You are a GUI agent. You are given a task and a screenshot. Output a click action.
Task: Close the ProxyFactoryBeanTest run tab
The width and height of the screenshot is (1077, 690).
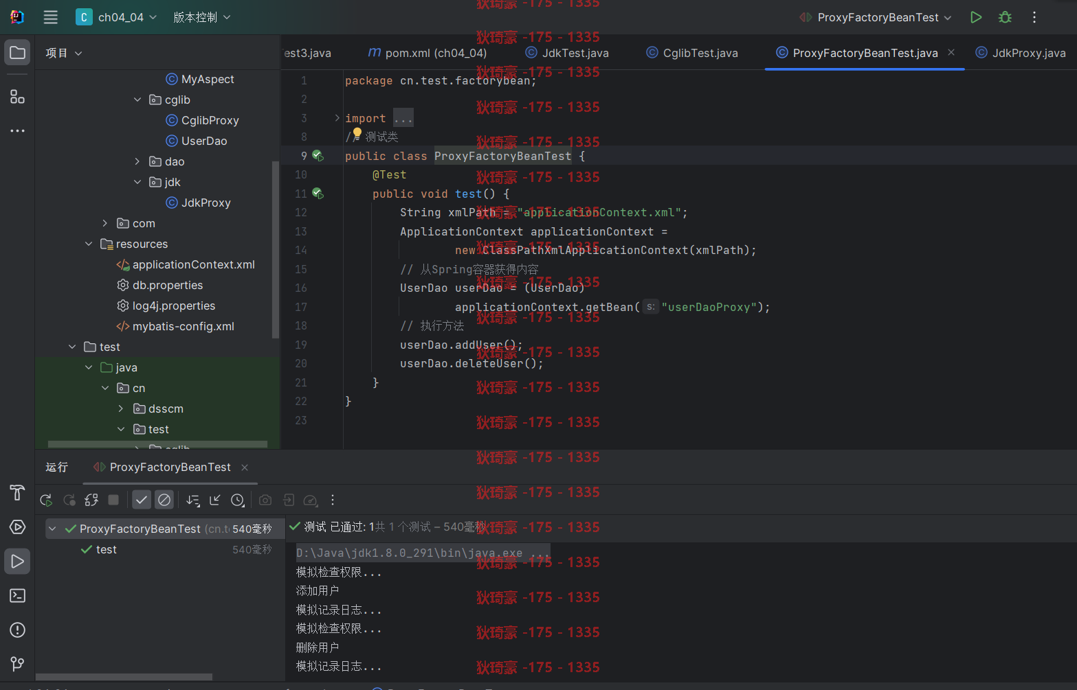click(x=245, y=468)
